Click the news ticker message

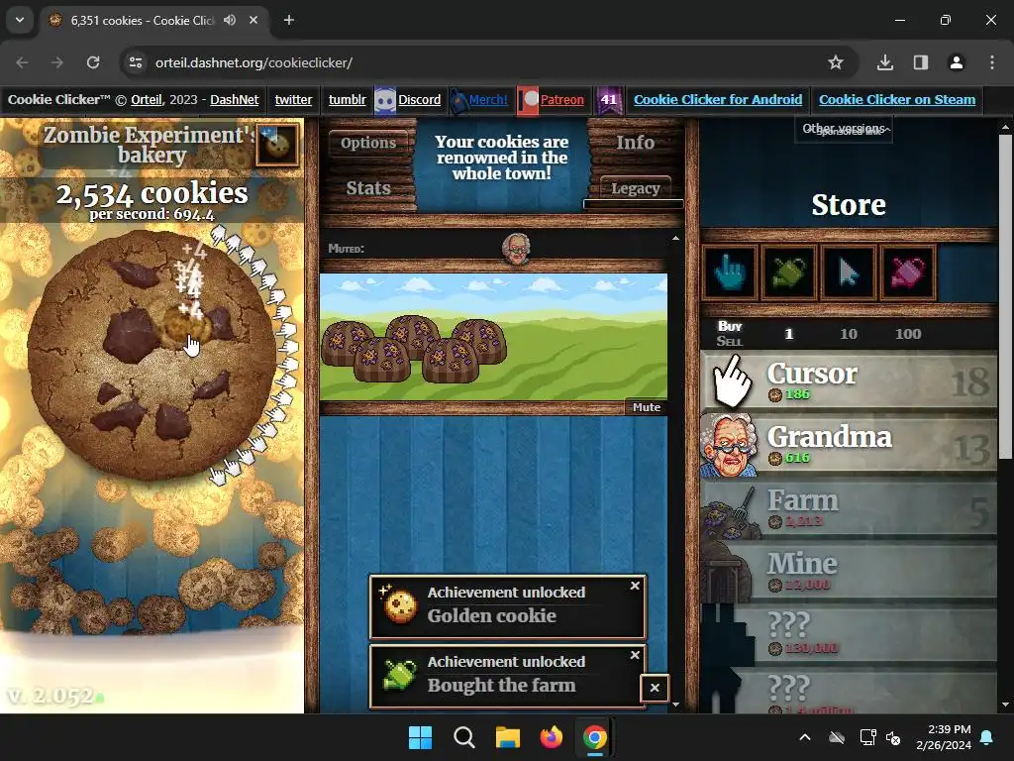tap(502, 158)
